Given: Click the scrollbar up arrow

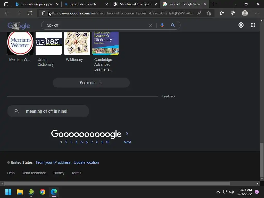Looking at the screenshot, I should pos(262,21).
